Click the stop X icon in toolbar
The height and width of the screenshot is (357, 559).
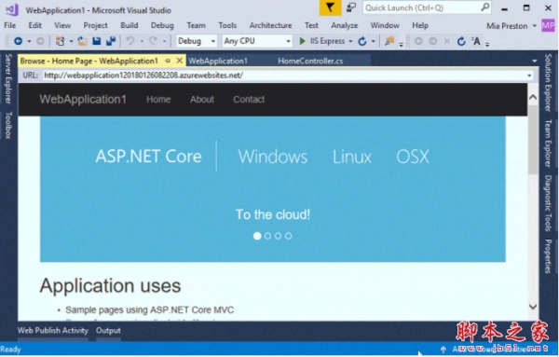click(x=446, y=41)
